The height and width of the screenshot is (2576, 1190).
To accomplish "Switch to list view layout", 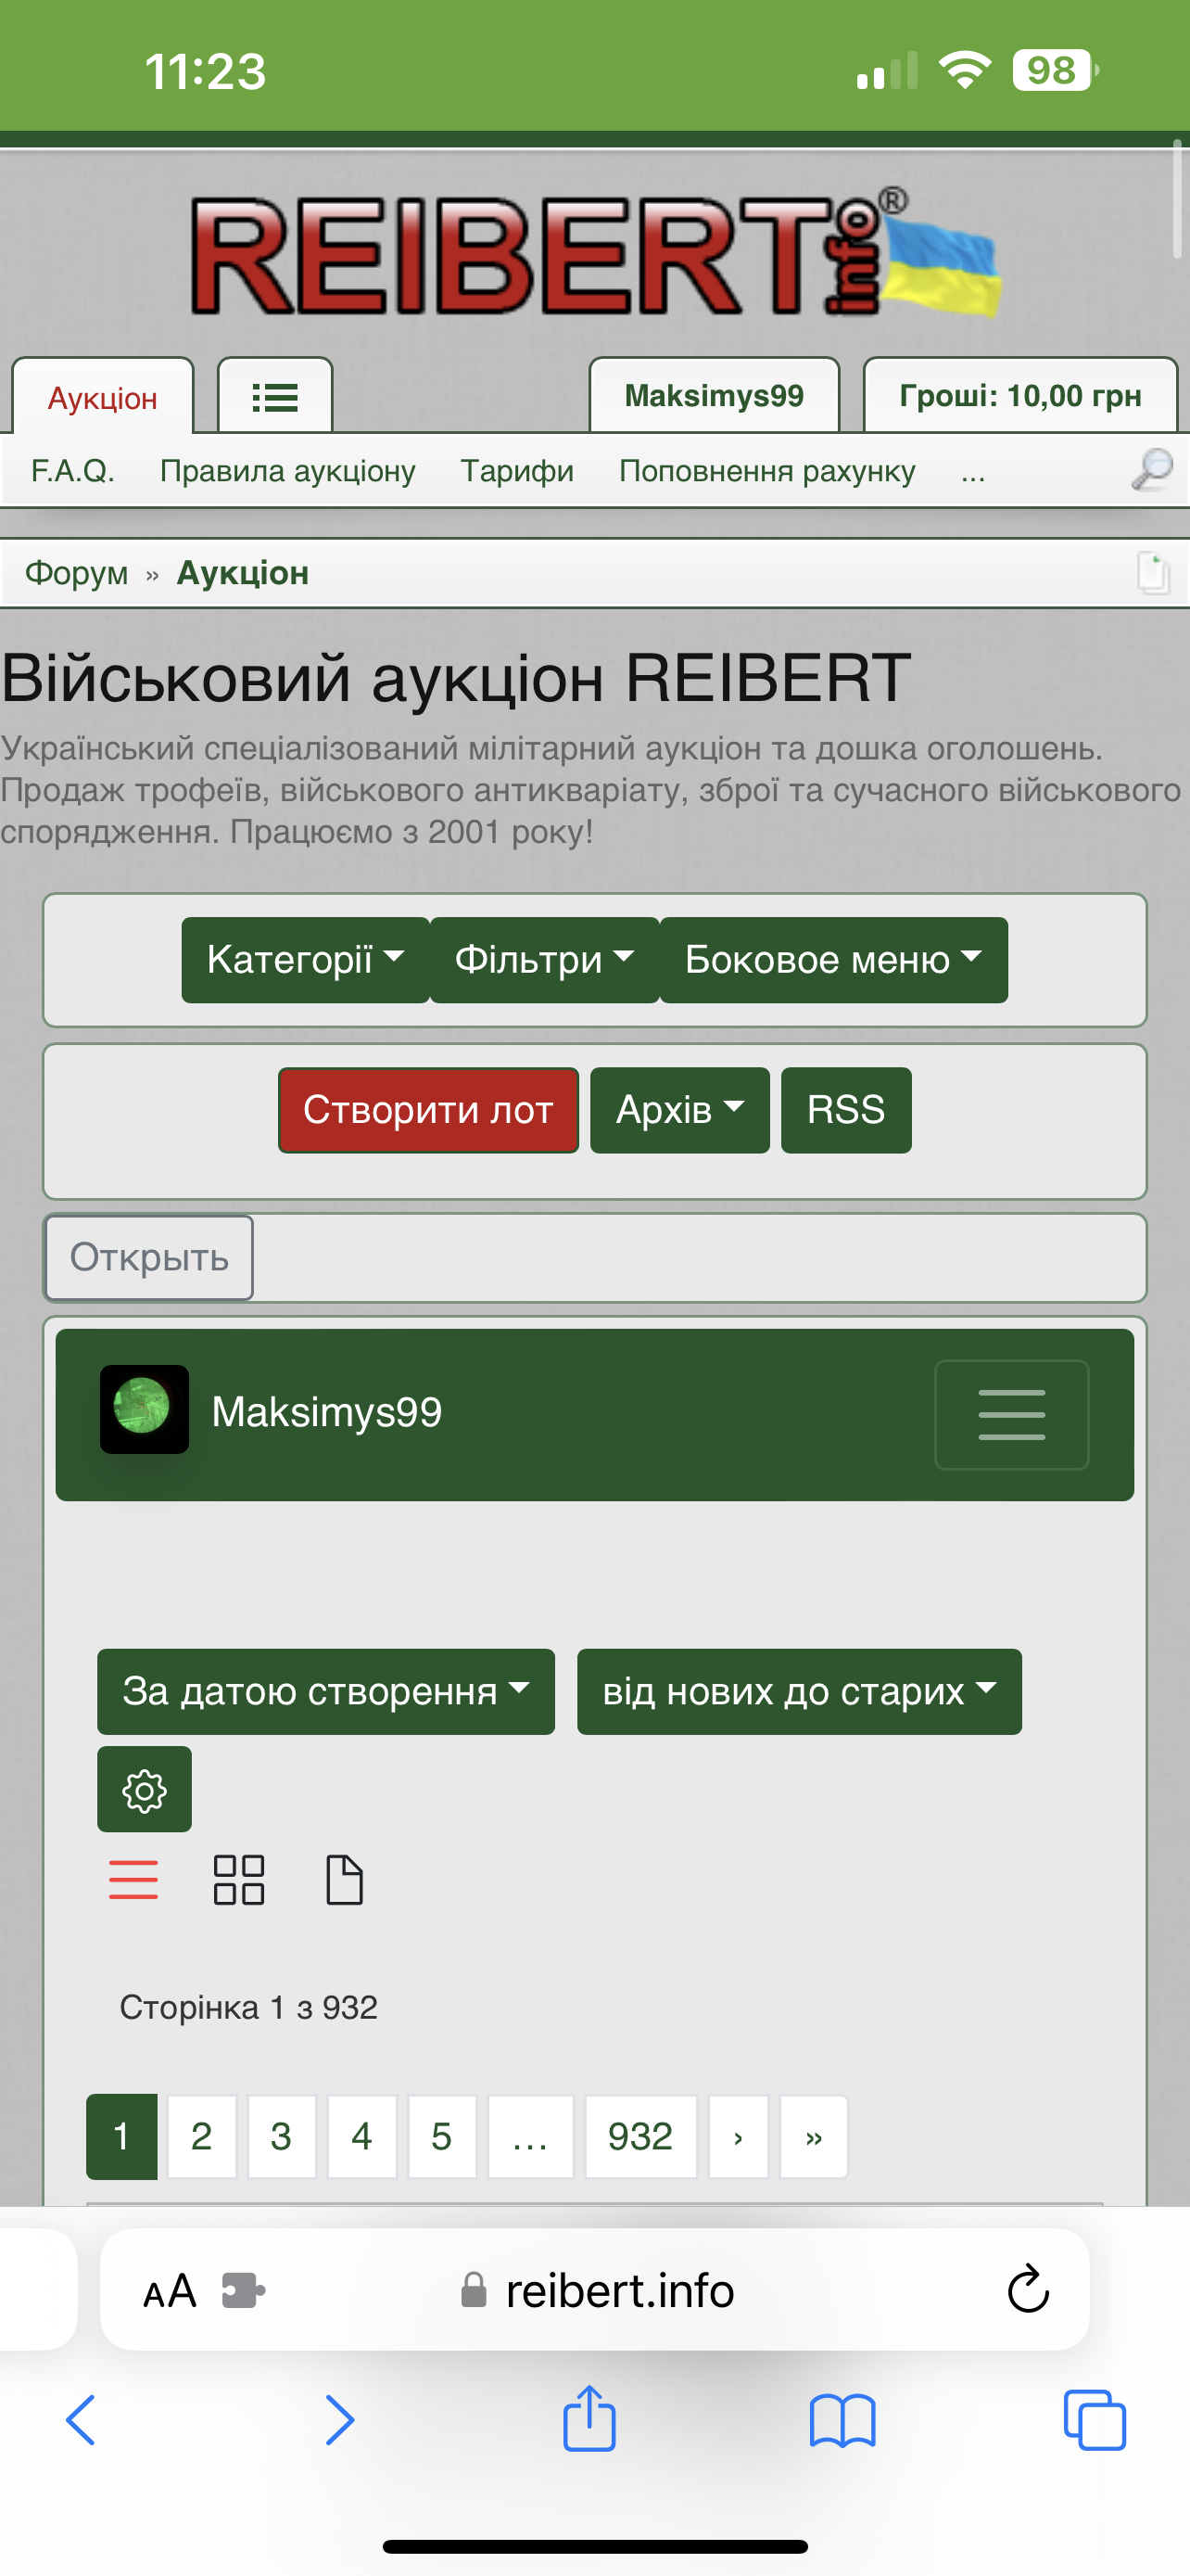I will click(133, 1880).
